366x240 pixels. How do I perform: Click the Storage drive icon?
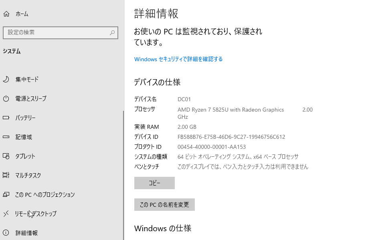[x=6, y=137]
